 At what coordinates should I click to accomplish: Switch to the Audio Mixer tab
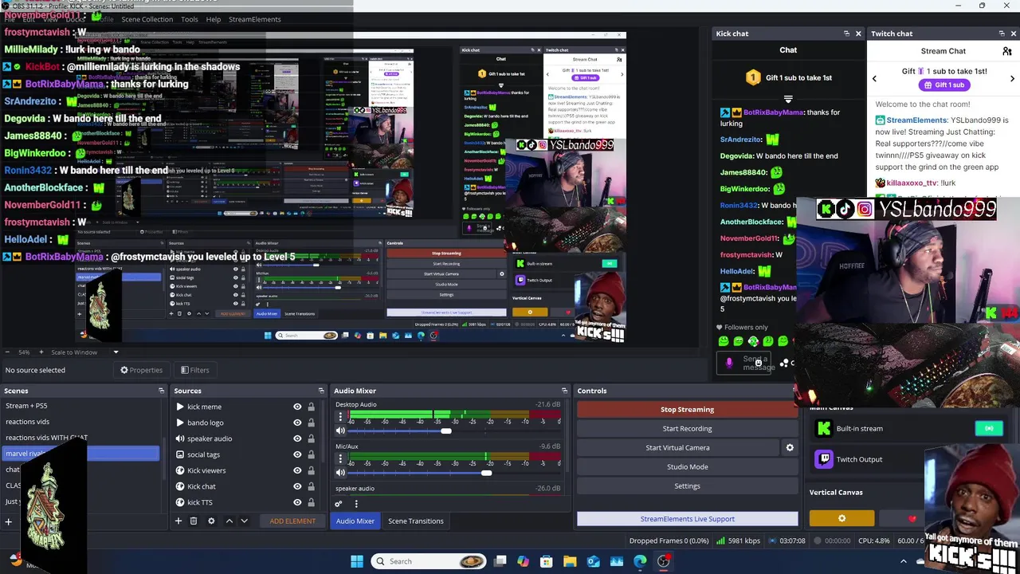pos(355,521)
